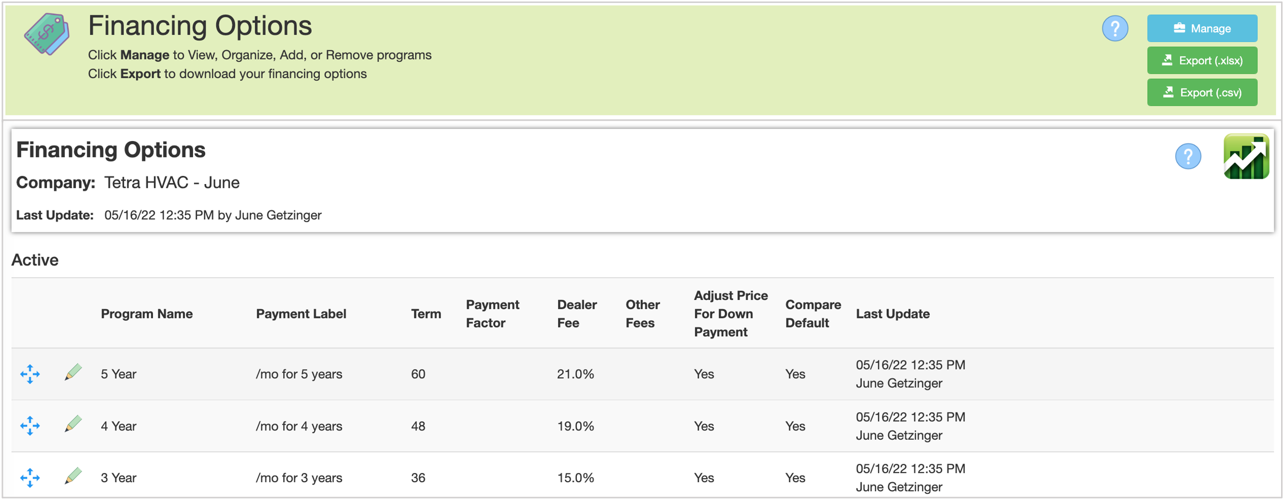
Task: Open help icon beside chart icon
Action: pos(1188,157)
